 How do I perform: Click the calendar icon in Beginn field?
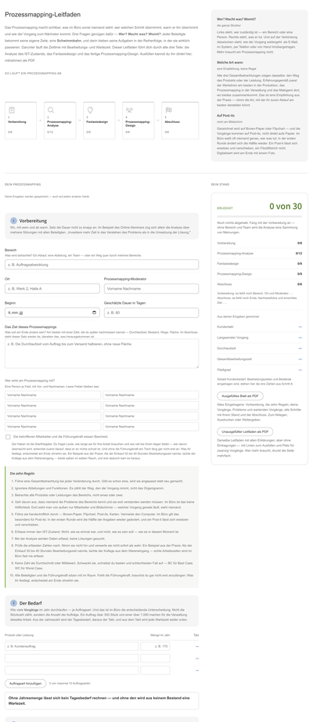95,312
